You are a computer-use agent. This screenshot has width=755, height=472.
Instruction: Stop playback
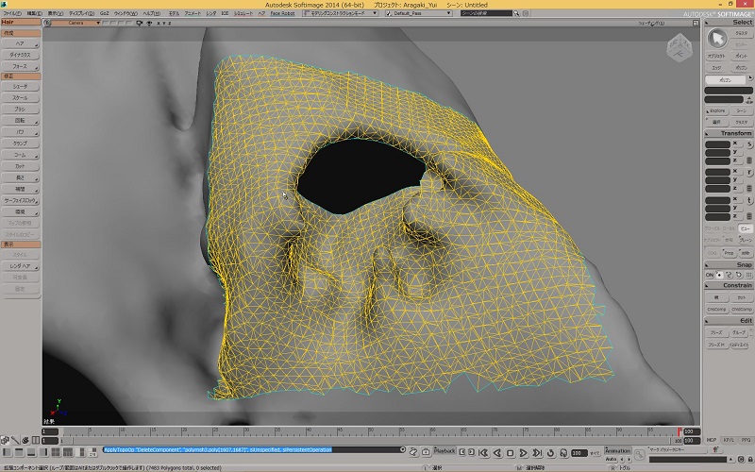(x=510, y=453)
